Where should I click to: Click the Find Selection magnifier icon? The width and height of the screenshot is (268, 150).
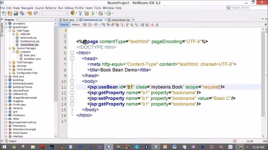click(x=103, y=25)
